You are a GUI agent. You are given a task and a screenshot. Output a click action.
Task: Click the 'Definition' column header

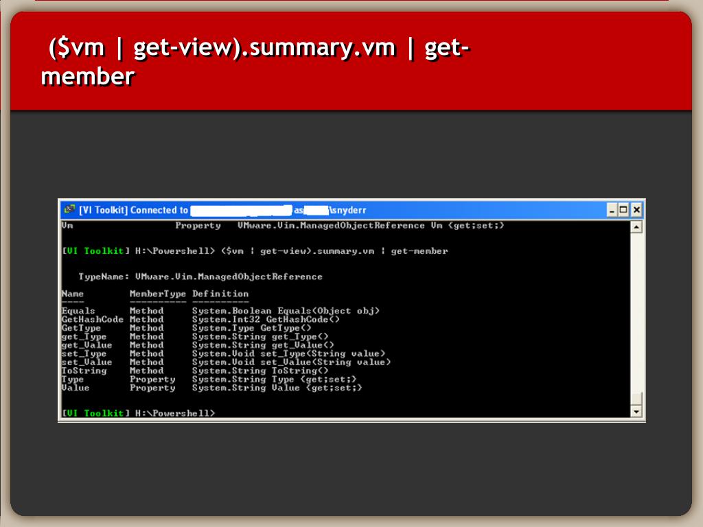tap(220, 294)
